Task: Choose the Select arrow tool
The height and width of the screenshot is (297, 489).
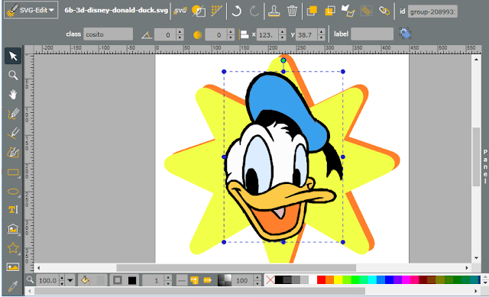Action: click(x=13, y=56)
